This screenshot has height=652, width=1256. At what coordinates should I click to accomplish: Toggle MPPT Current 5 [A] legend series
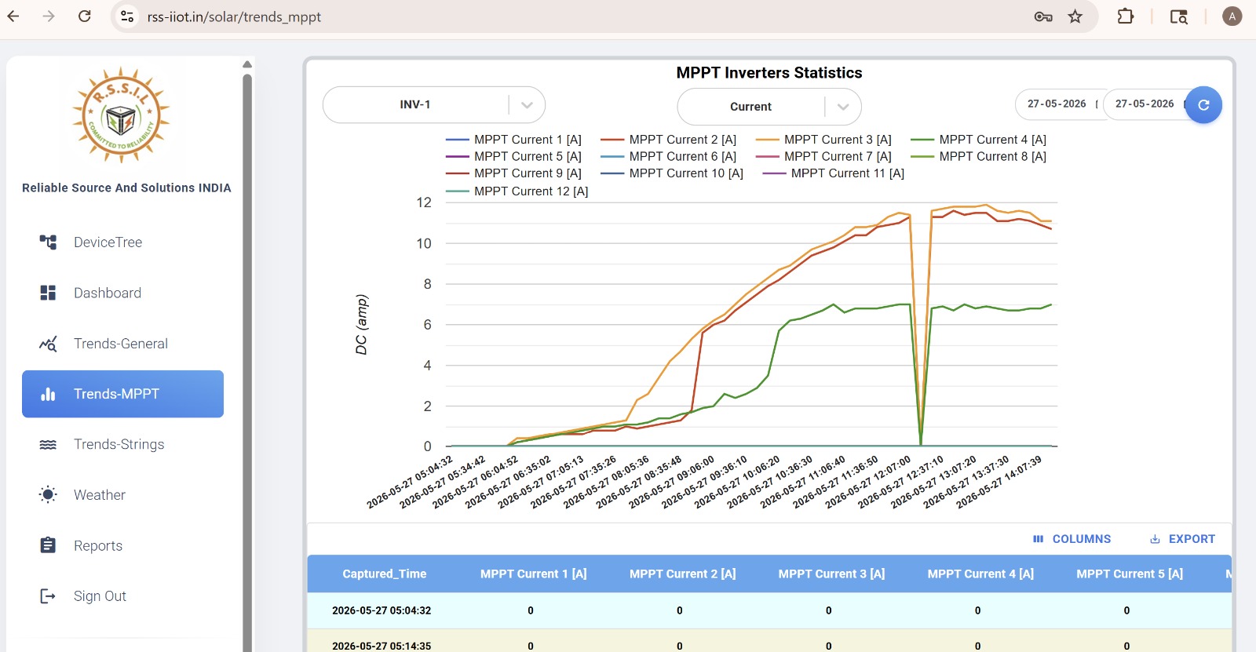click(514, 156)
